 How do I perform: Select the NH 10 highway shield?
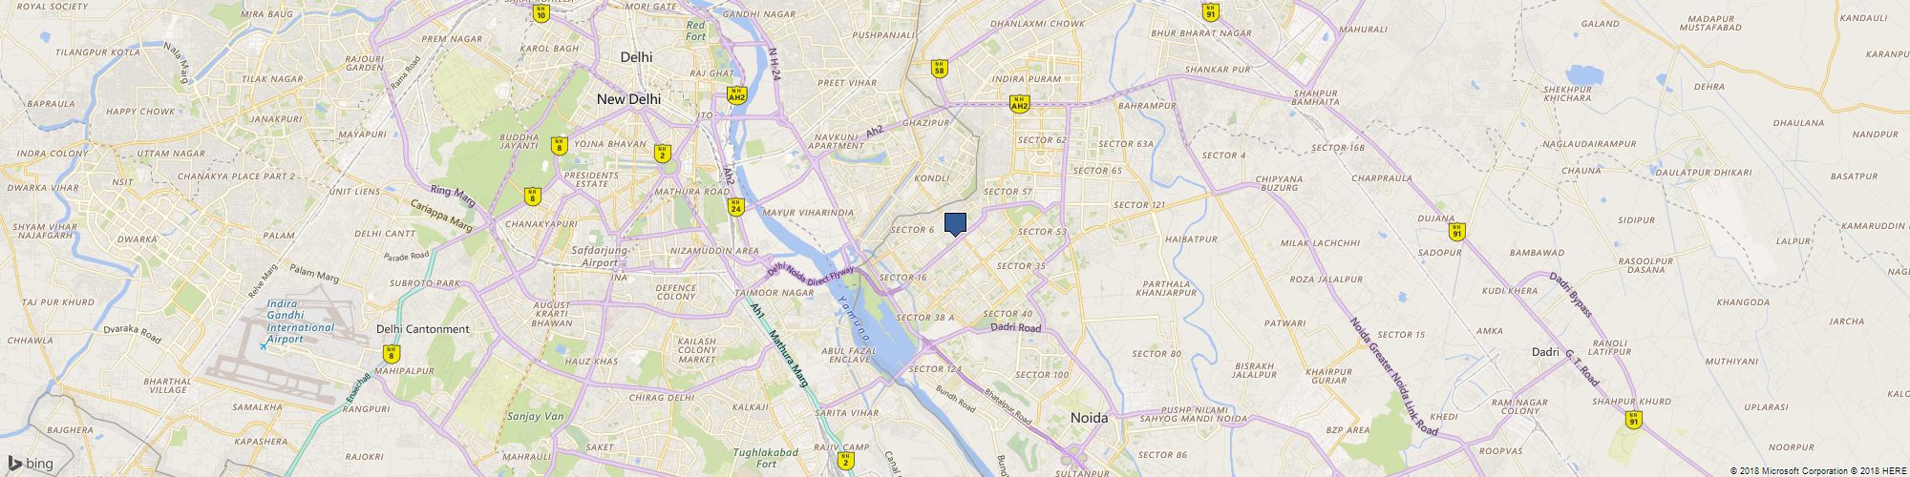pyautogui.click(x=541, y=12)
